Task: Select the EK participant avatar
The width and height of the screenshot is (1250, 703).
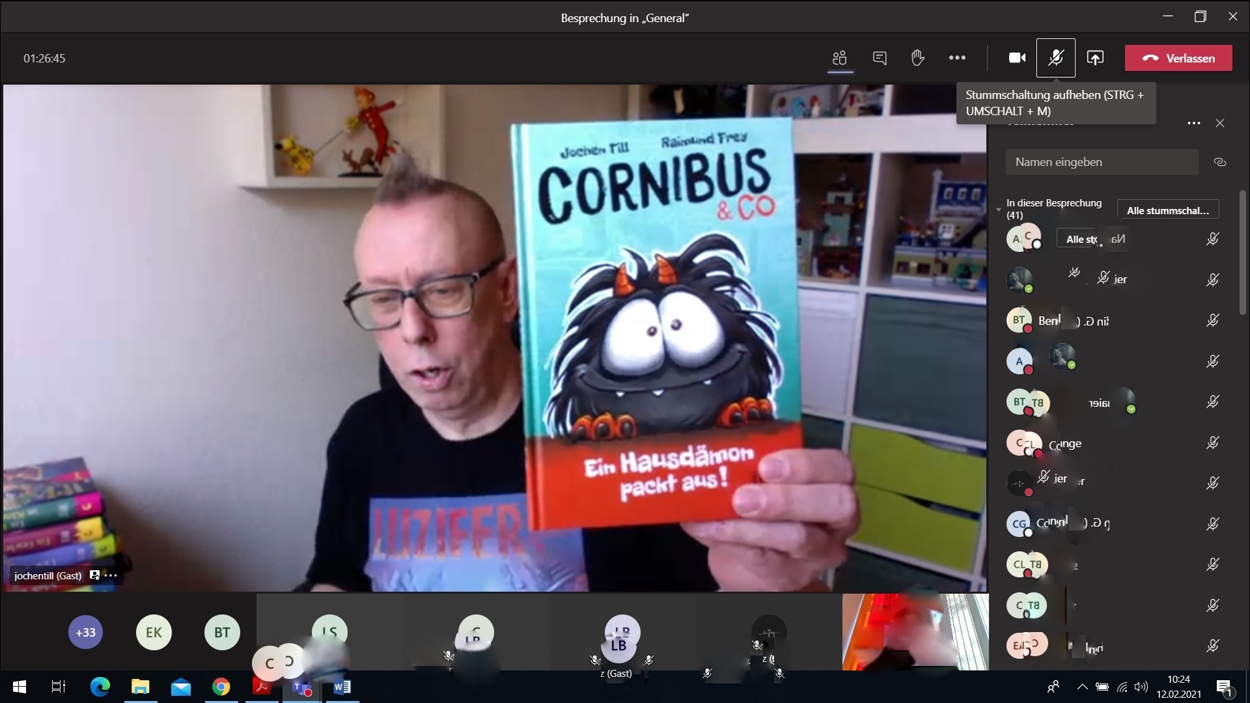Action: [x=154, y=632]
